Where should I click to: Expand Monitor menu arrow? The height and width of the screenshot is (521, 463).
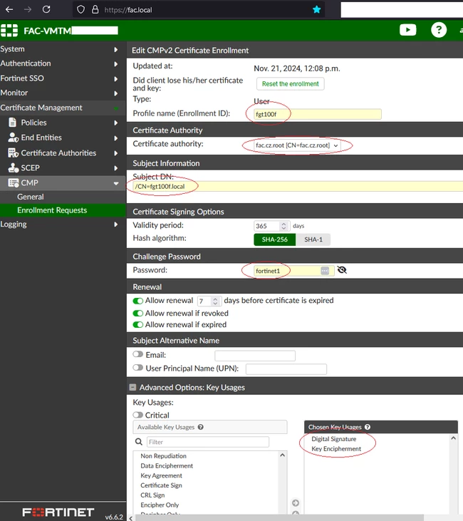pos(115,93)
